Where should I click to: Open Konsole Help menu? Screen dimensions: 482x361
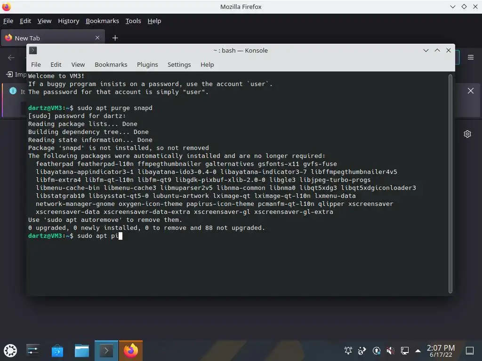pos(207,65)
